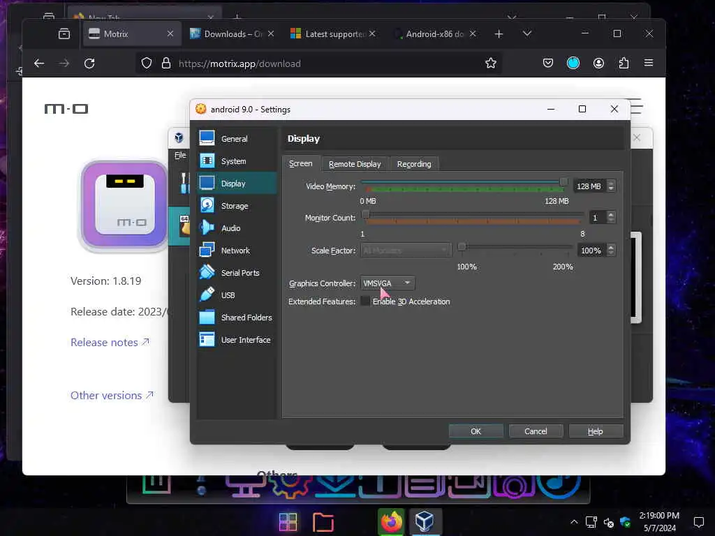Show hidden system tray icons chevron
Viewport: 715px width, 536px height.
click(x=574, y=522)
